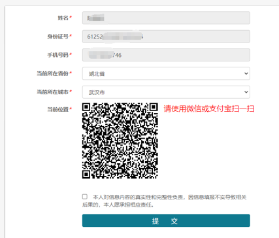Click the QR code for location
The image size is (279, 238).
point(120,141)
